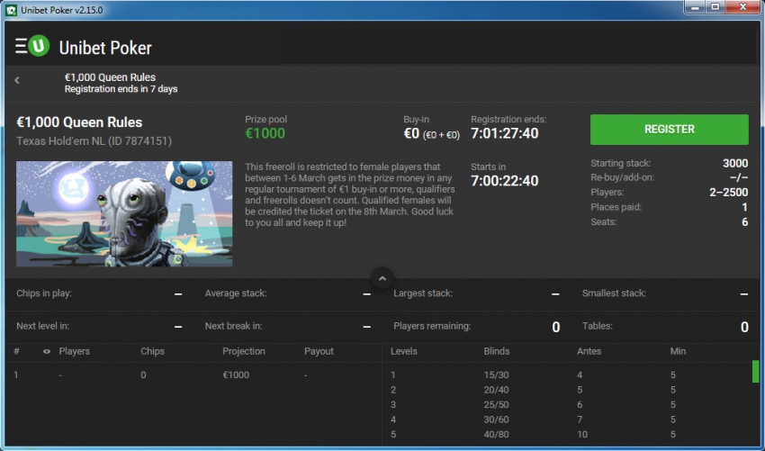Click Starting stack value '3000'
Screen dimensions: 765x451
tap(735, 163)
